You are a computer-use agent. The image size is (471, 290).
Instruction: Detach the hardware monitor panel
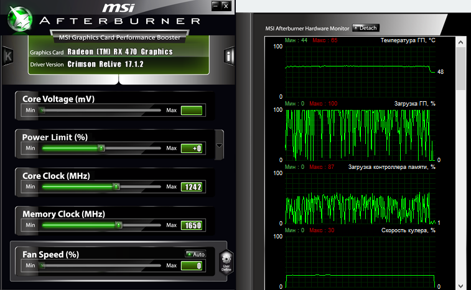[366, 28]
